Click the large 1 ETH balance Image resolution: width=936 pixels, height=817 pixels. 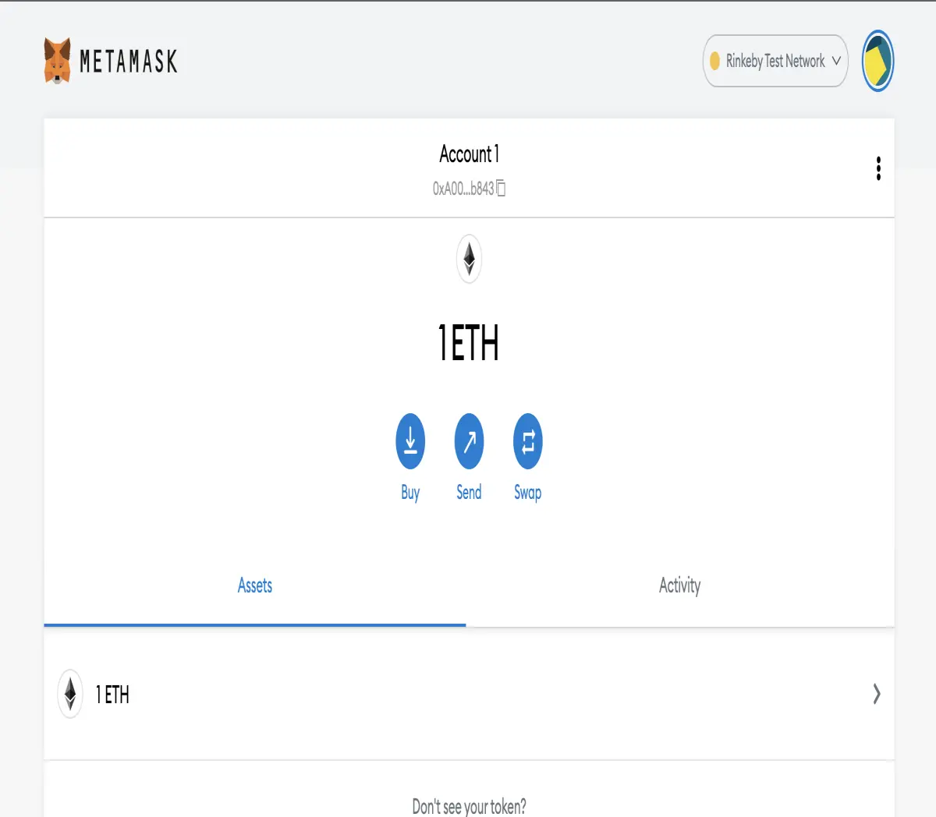(x=468, y=343)
